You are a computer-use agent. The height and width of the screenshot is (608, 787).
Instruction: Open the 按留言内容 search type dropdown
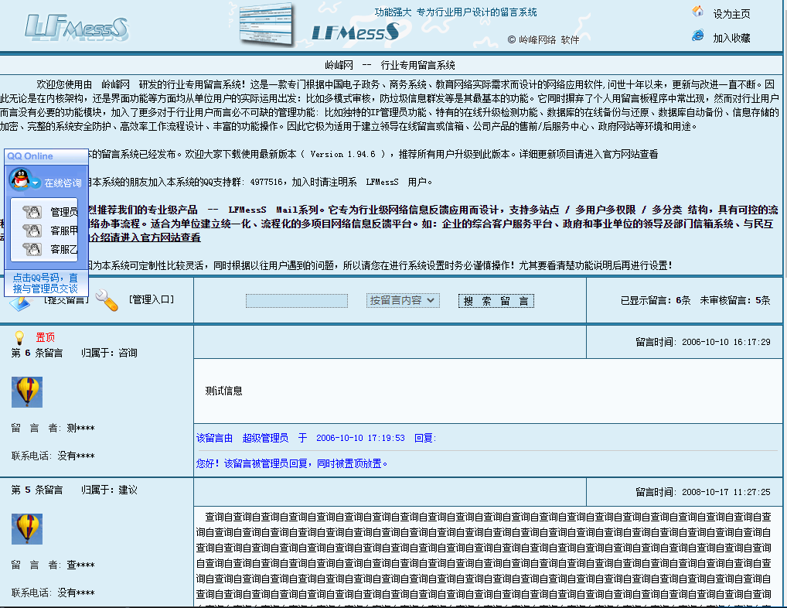(403, 300)
